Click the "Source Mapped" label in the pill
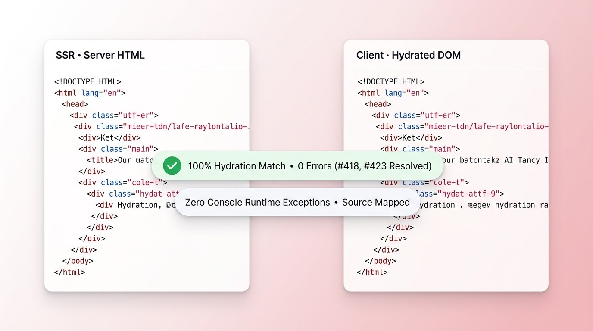 (376, 202)
